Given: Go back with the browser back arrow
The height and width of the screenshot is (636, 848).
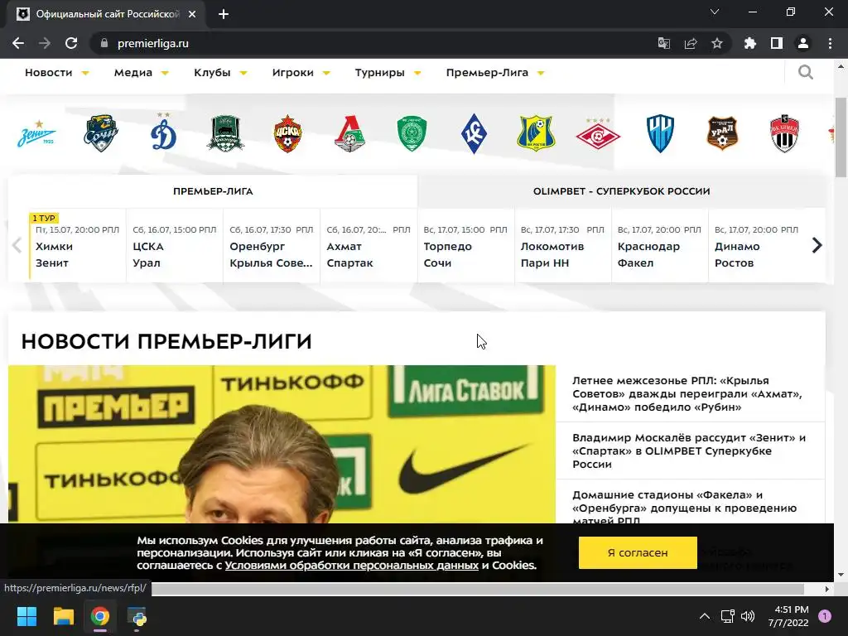Looking at the screenshot, I should pyautogui.click(x=18, y=43).
